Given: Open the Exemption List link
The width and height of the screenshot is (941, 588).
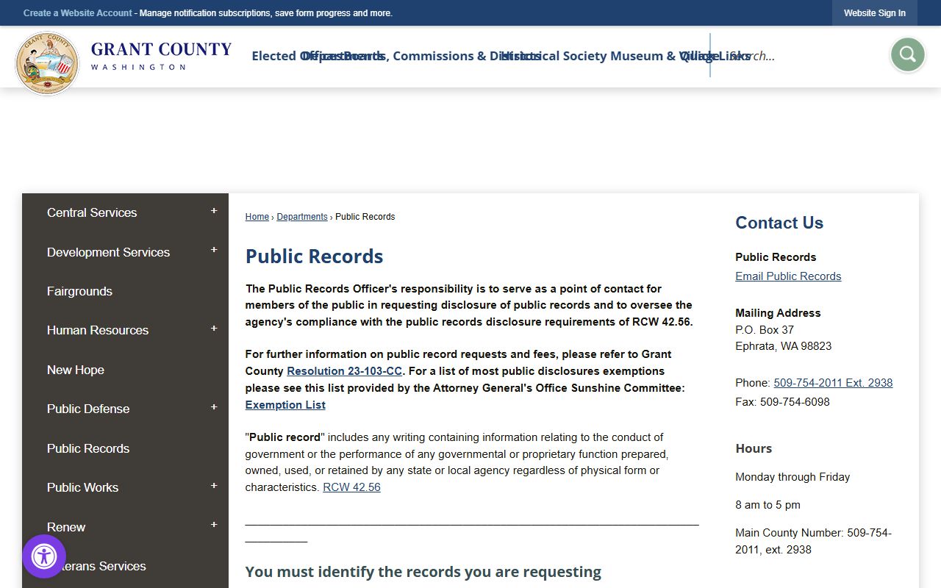Looking at the screenshot, I should pyautogui.click(x=285, y=405).
